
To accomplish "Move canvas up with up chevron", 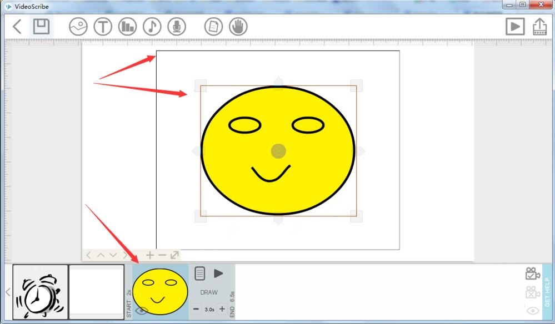I will pyautogui.click(x=101, y=255).
